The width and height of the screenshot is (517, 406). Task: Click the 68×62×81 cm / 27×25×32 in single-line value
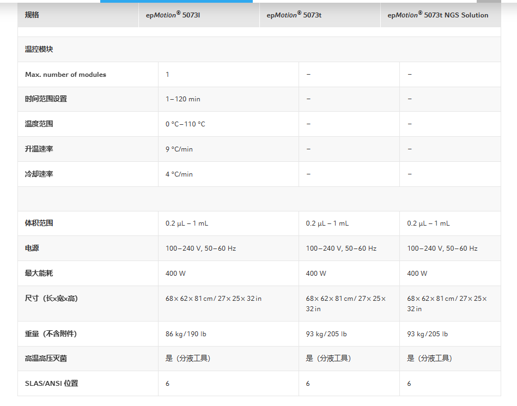pos(214,299)
